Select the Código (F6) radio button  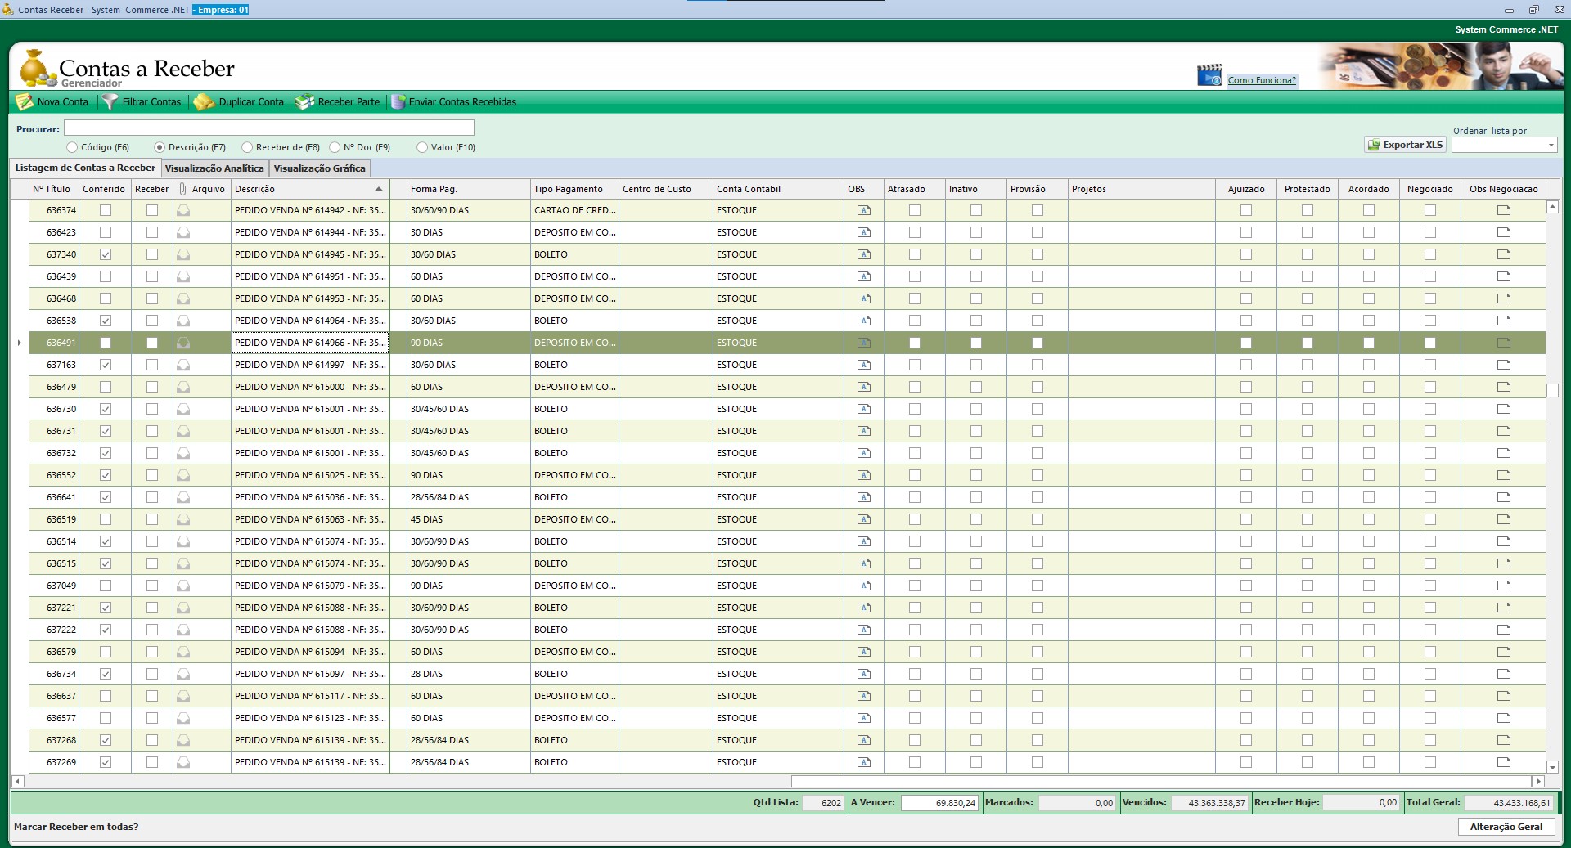point(73,147)
